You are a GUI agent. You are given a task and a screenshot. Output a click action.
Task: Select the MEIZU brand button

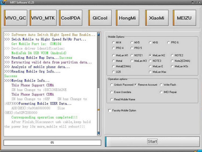(x=184, y=18)
